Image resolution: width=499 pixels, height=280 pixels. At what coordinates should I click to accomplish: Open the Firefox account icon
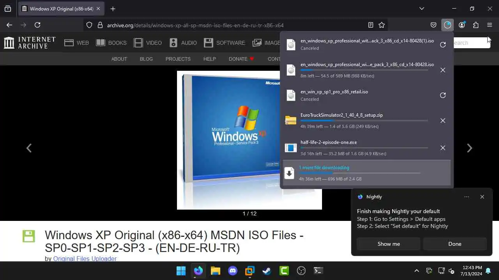click(x=462, y=25)
